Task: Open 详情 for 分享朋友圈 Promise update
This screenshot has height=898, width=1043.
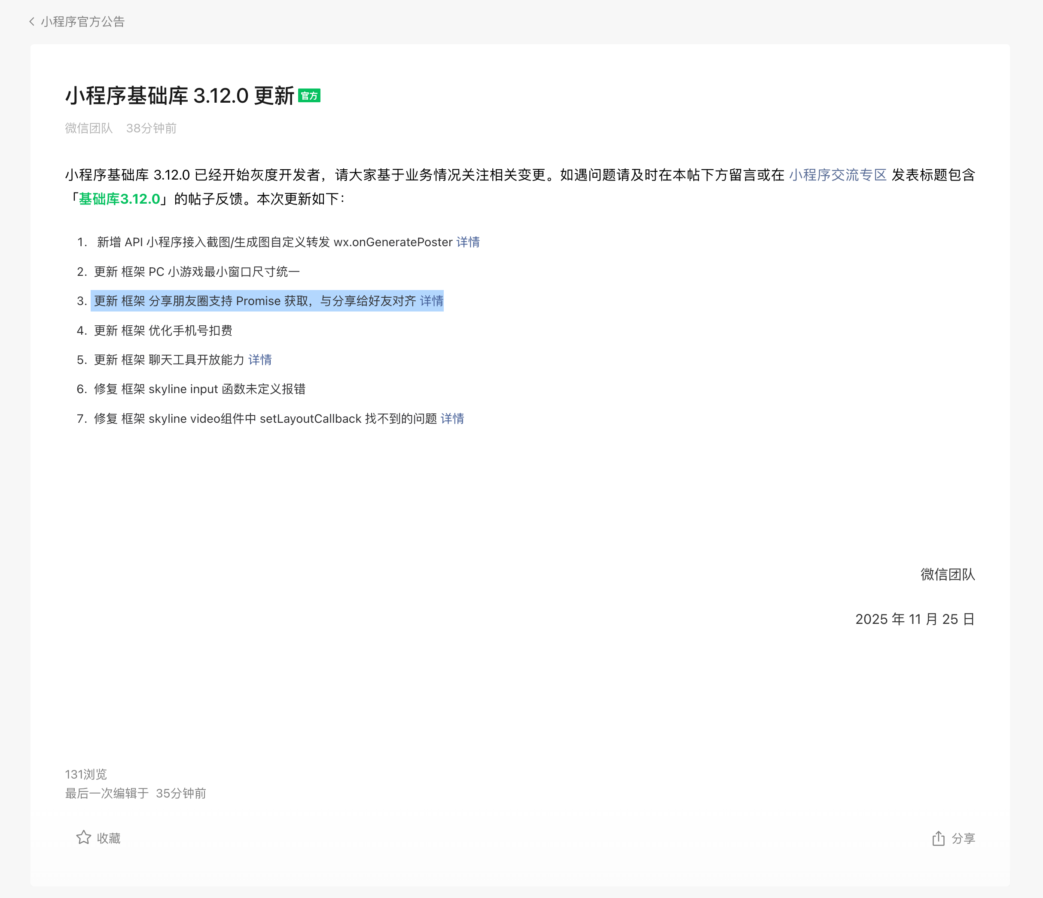Action: click(x=431, y=301)
